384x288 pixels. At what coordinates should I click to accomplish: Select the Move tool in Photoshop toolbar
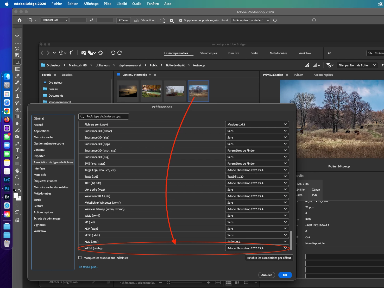[x=17, y=35]
